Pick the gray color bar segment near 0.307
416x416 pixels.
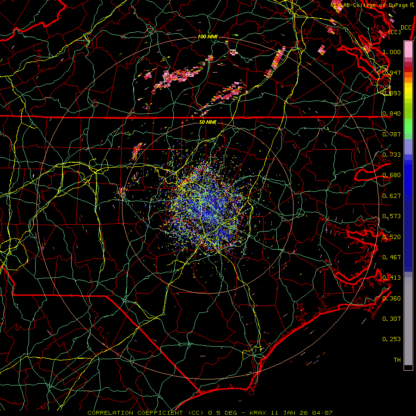pos(408,321)
